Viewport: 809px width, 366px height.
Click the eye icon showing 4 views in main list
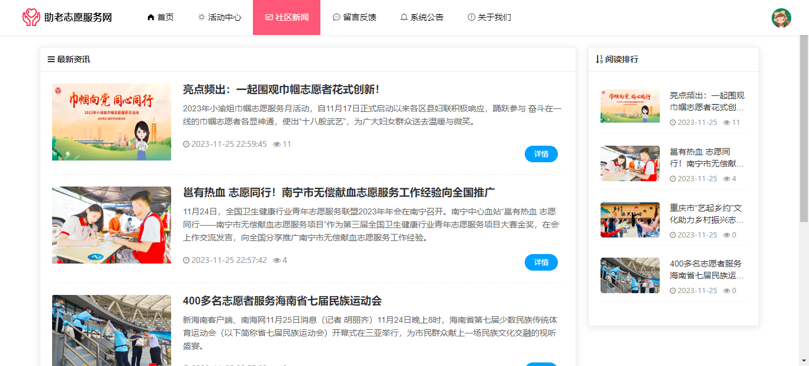(277, 260)
